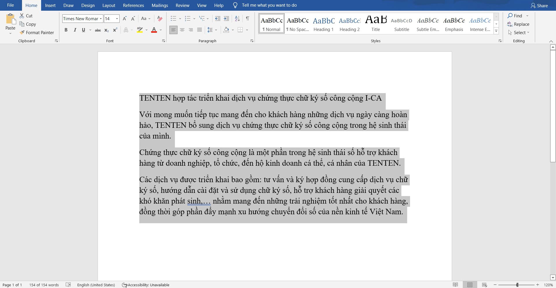Screen dimensions: 556x288
Task: Switch to the Insert tab
Action: click(x=50, y=5)
